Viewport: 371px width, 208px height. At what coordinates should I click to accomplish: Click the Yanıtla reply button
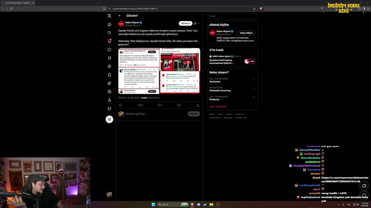[194, 114]
